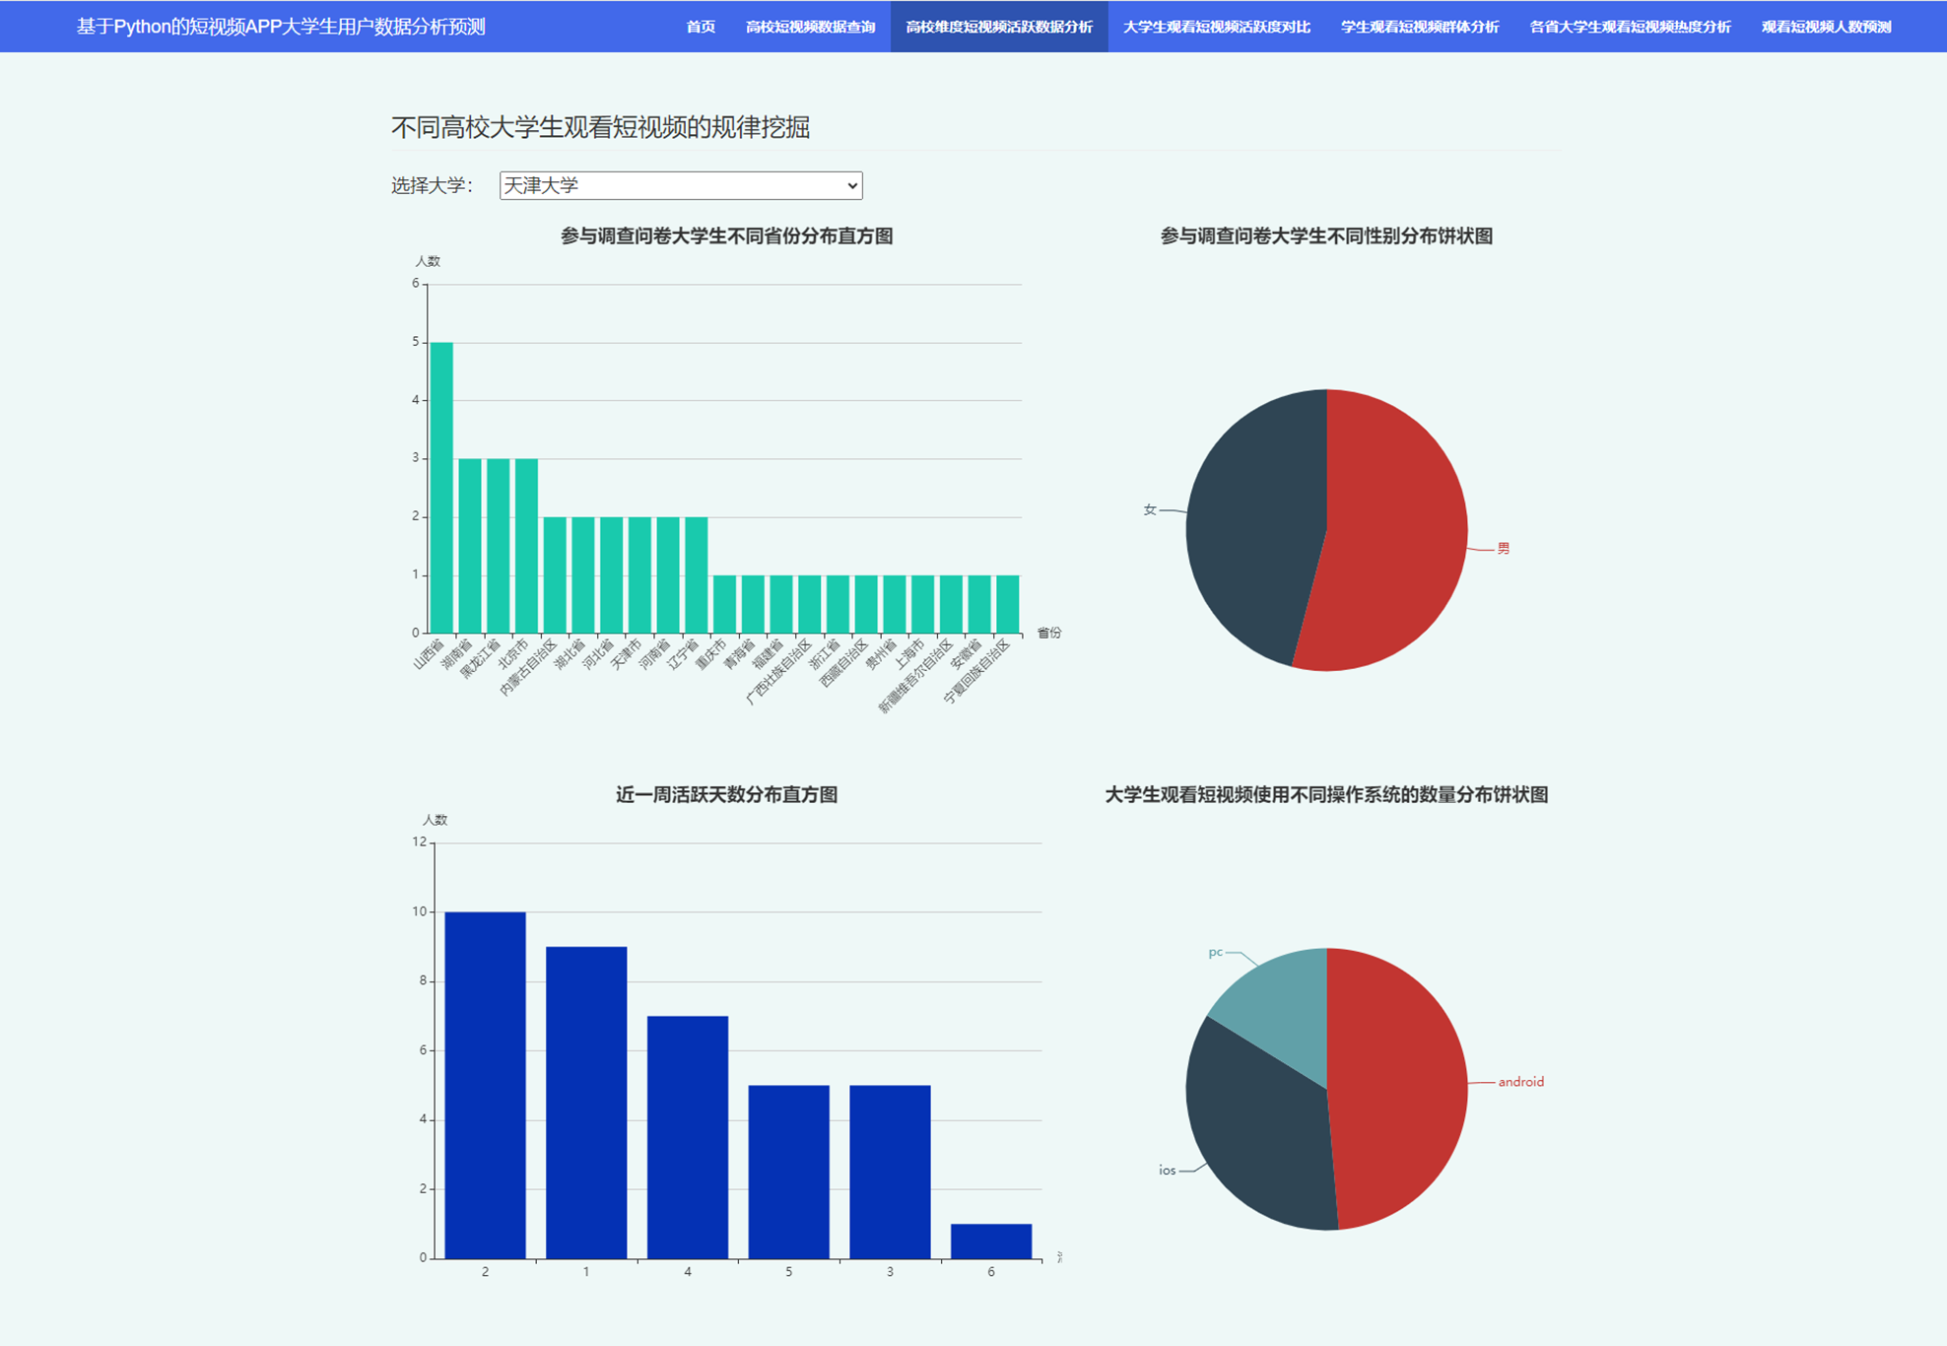Open 各省大学生观看短视频热度分析 tab
This screenshot has height=1346, width=1947.
pos(1630,27)
